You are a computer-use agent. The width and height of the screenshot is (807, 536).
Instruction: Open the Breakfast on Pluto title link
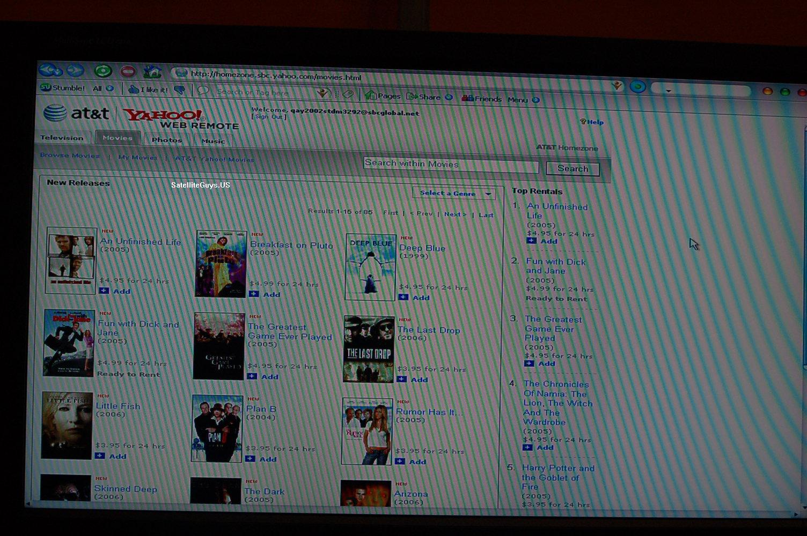(x=291, y=245)
